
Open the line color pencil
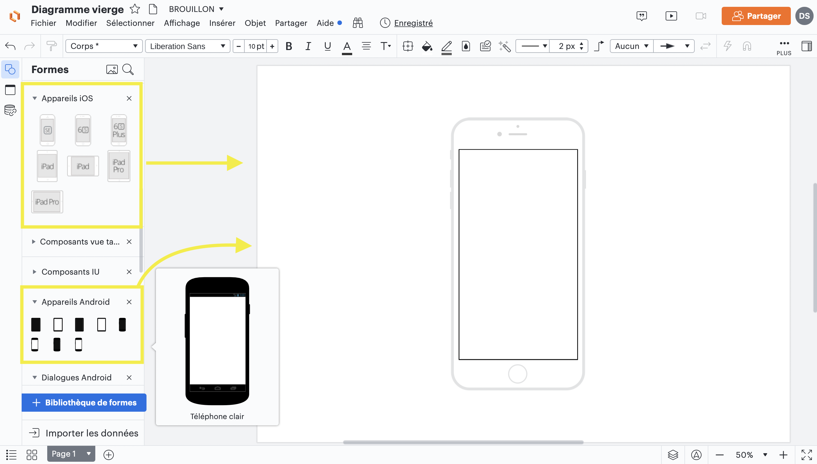click(446, 47)
